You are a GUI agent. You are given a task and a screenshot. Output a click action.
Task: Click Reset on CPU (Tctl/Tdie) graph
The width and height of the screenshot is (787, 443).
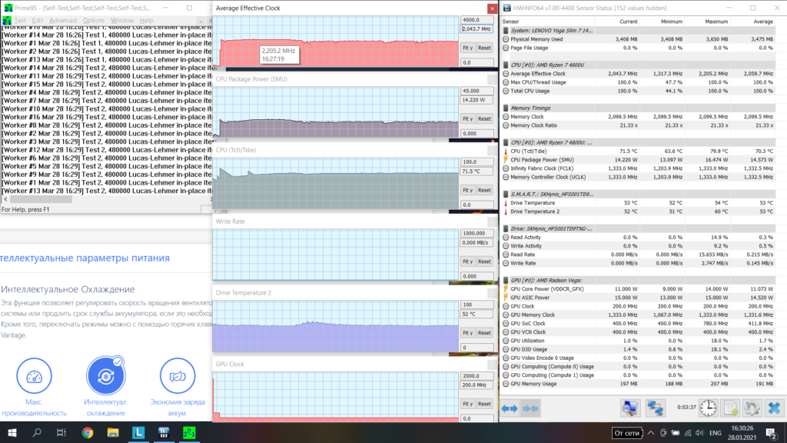coord(484,191)
